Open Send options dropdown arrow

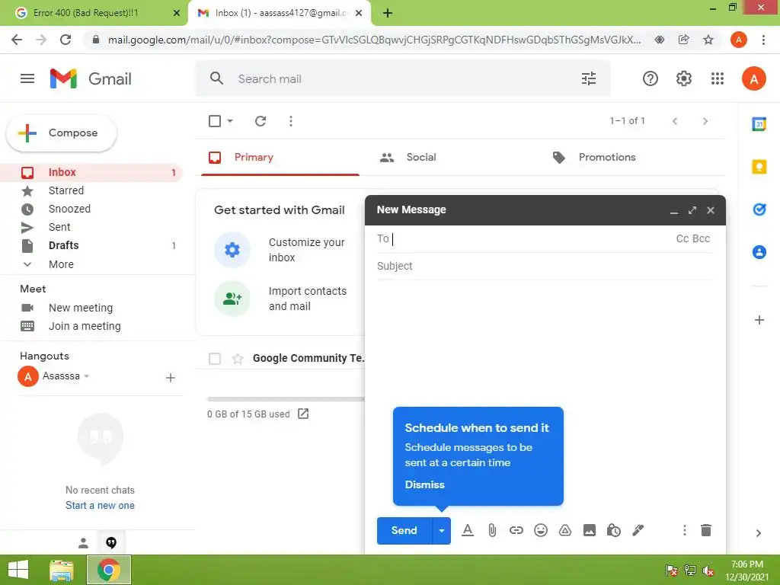tap(441, 530)
